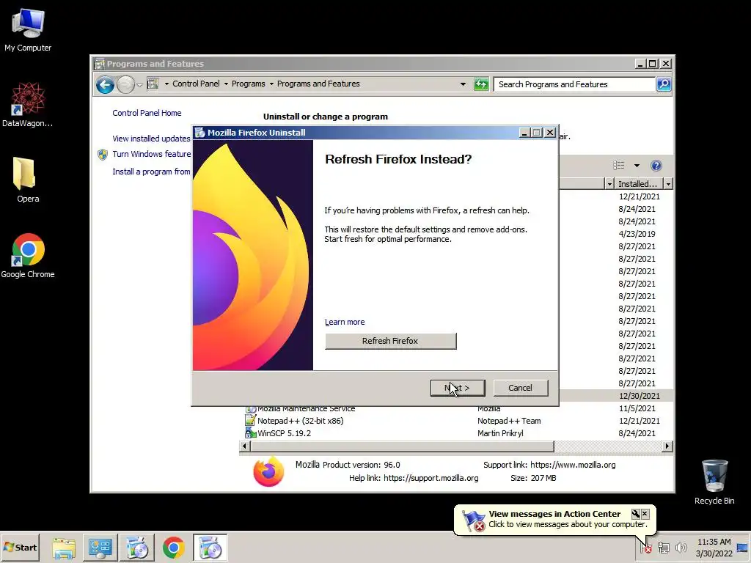Select Notepad++ (32-bit x86) row
Image resolution: width=751 pixels, height=563 pixels.
click(x=458, y=421)
